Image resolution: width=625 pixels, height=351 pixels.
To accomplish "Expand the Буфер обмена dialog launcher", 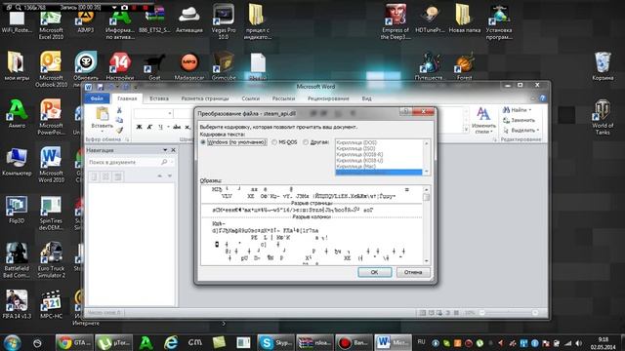I will pyautogui.click(x=127, y=139).
